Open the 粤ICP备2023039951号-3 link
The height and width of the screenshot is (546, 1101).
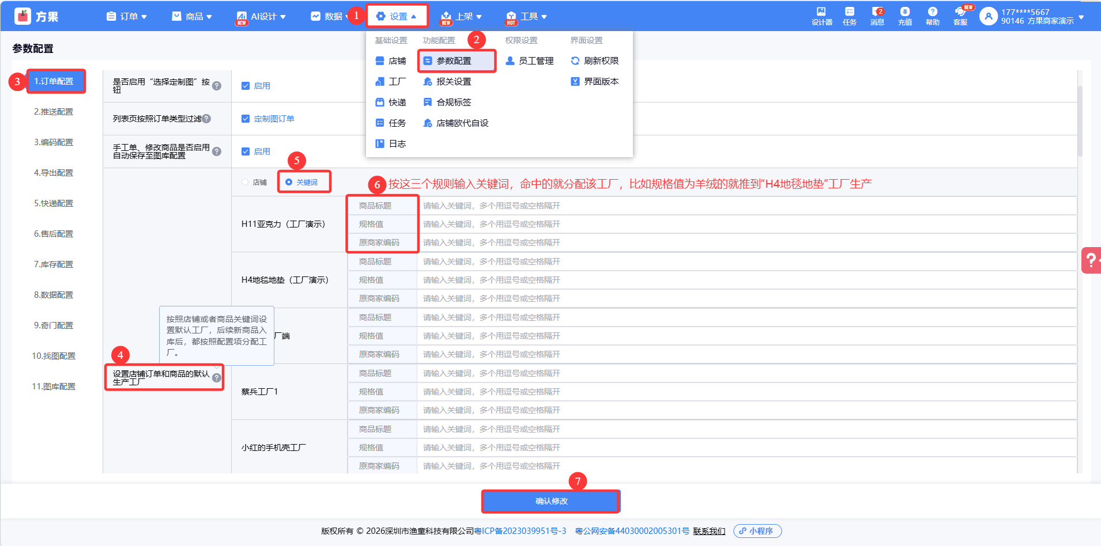tap(520, 531)
